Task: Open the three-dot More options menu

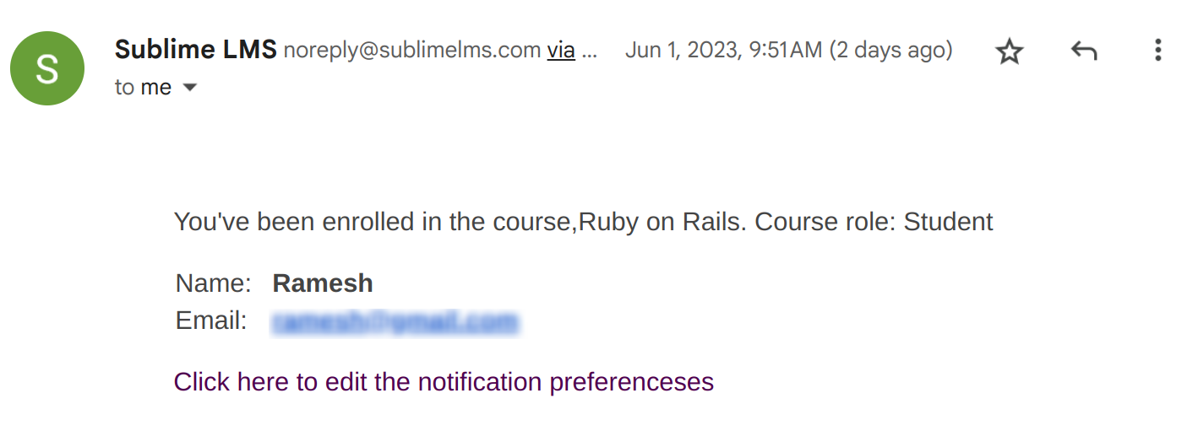Action: [1157, 51]
